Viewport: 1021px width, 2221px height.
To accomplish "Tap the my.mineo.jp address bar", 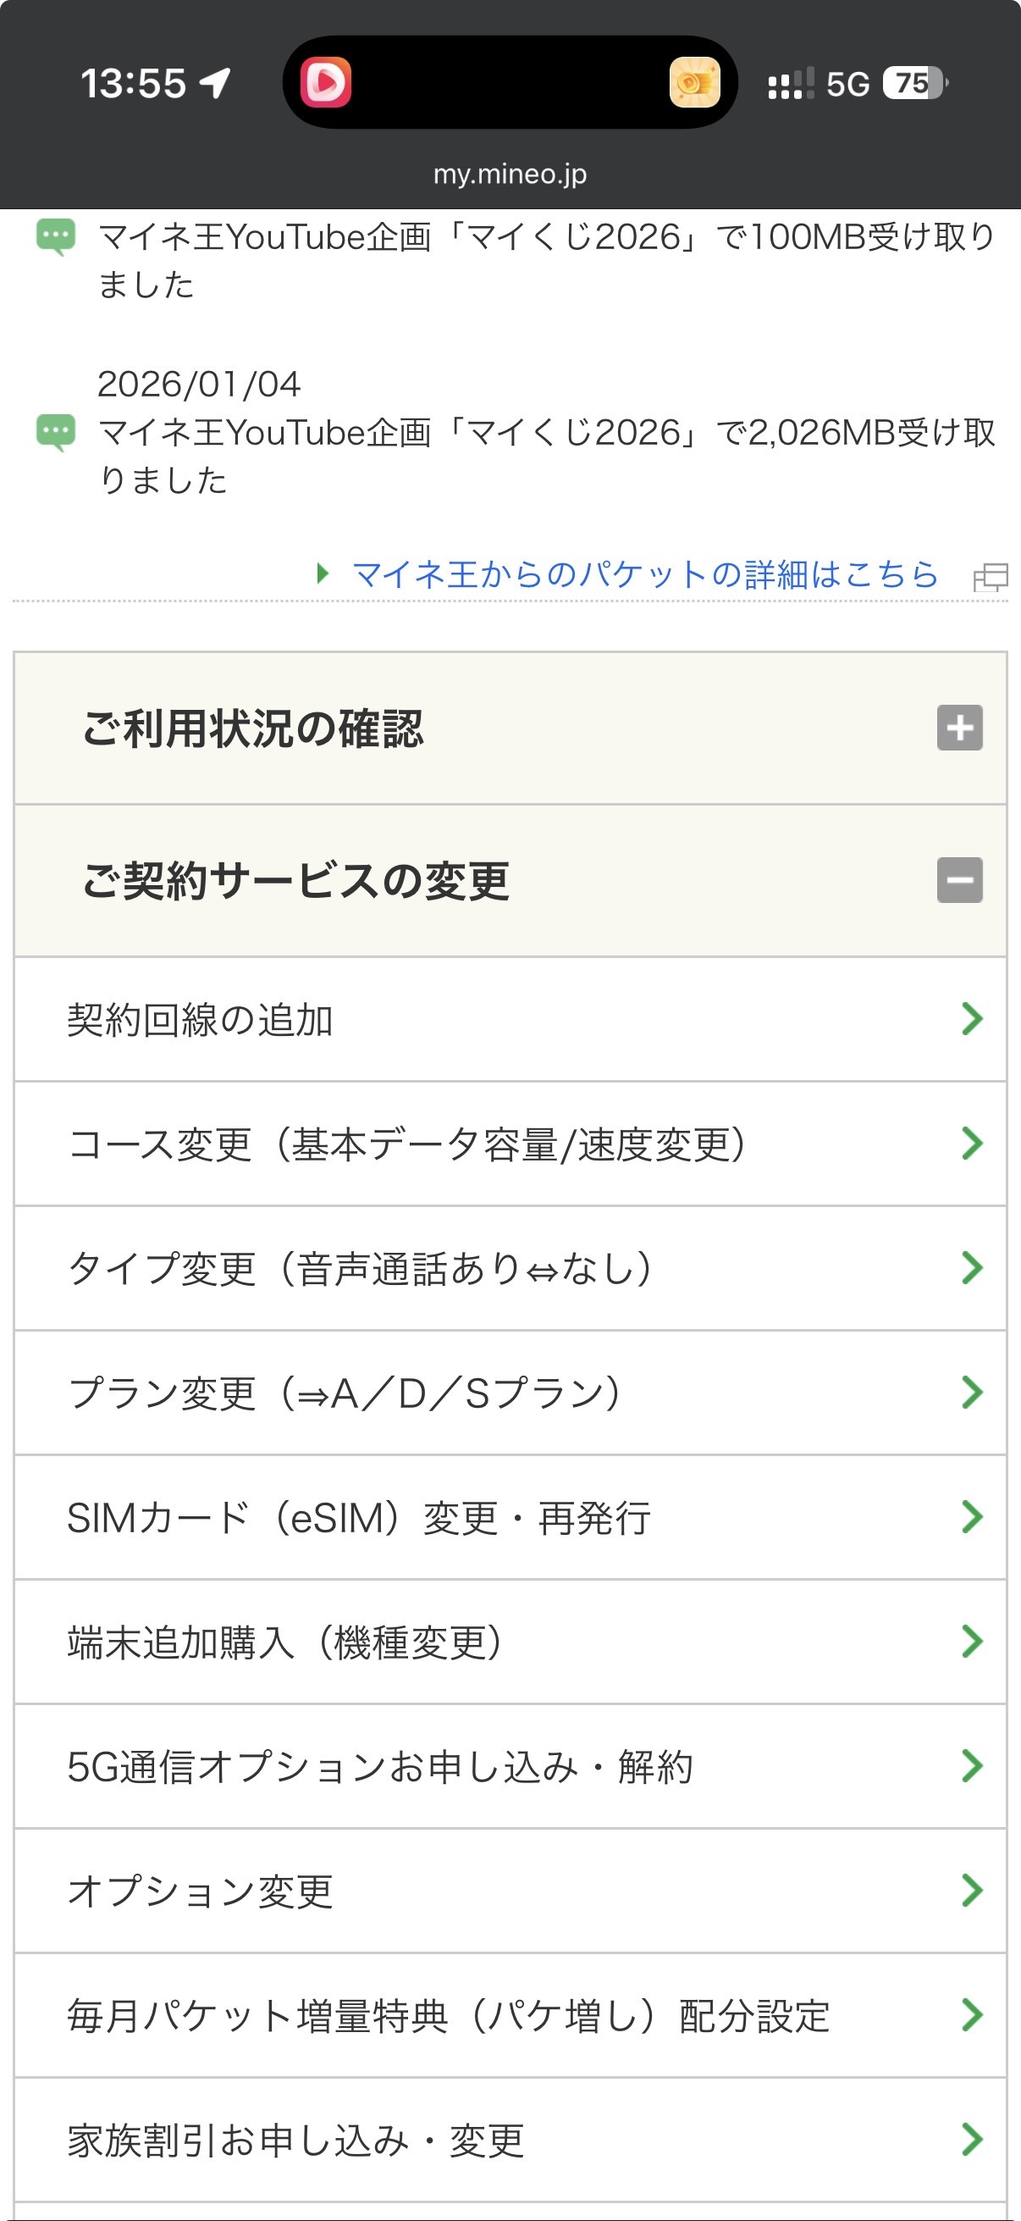I will (510, 174).
